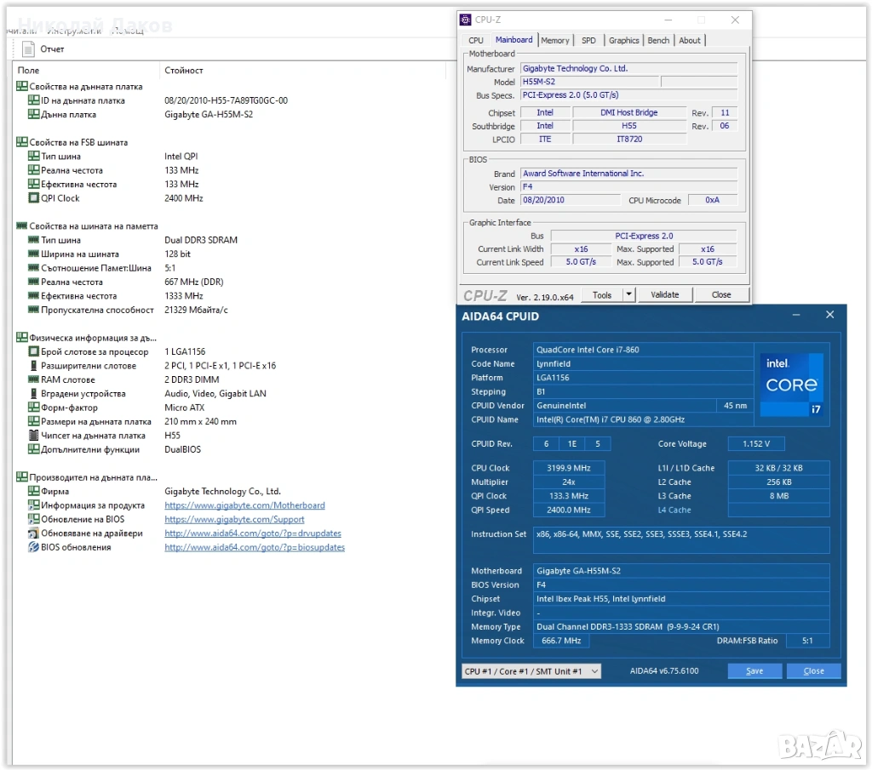872x770 pixels.
Task: Click the Отчет report page icon
Action: click(28, 49)
